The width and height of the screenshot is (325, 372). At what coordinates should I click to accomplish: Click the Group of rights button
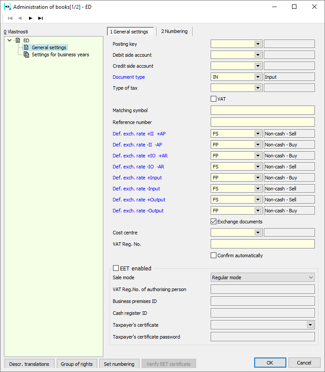click(77, 364)
